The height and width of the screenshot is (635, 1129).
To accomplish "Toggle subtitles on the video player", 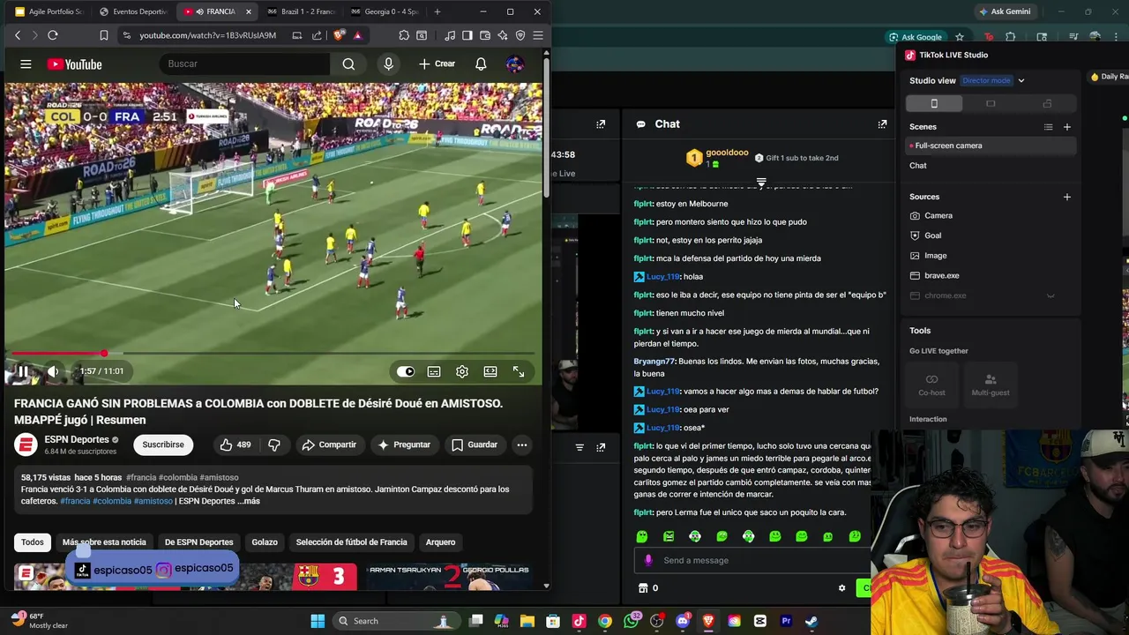I will coord(434,371).
